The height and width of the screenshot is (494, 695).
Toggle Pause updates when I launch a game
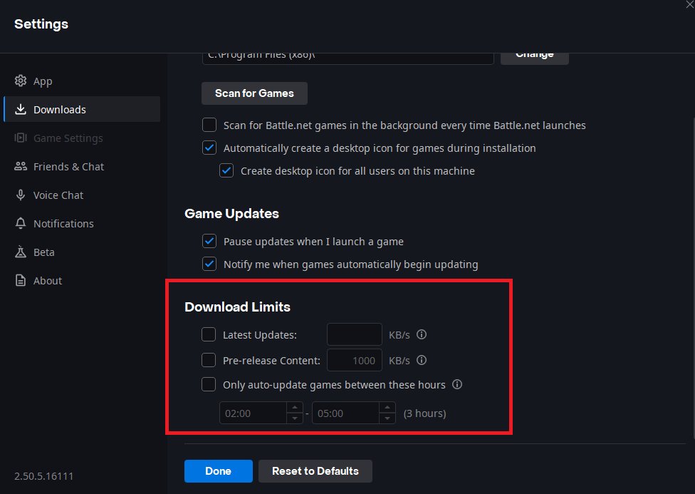(x=209, y=241)
